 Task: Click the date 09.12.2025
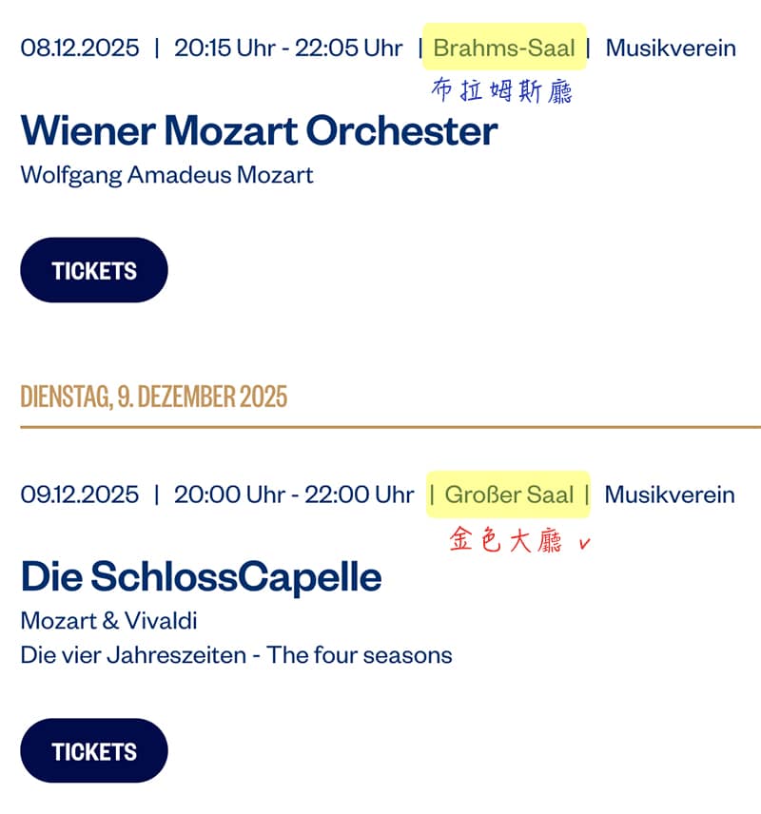pos(80,495)
